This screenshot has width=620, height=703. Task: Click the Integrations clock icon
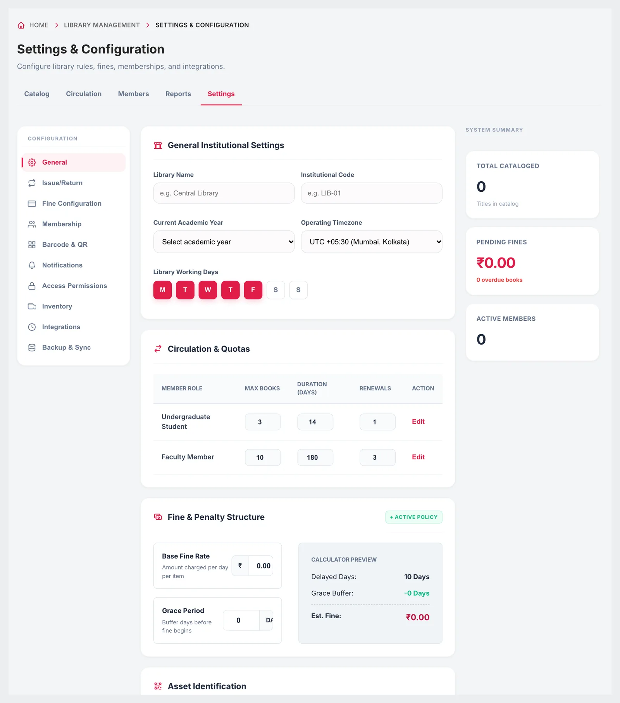[32, 327]
